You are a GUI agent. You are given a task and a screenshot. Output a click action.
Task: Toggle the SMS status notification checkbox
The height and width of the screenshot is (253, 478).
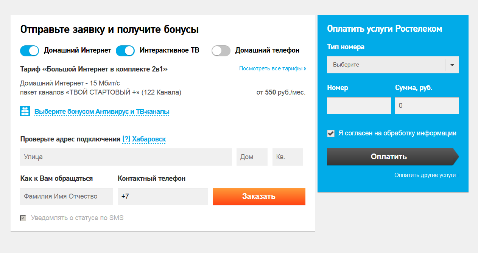23,218
